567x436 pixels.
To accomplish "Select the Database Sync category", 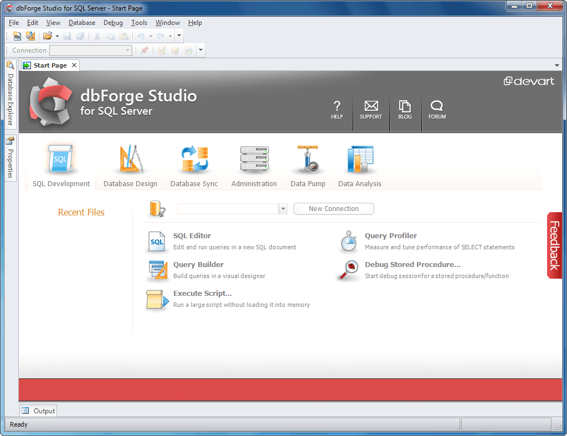I will 194,166.
